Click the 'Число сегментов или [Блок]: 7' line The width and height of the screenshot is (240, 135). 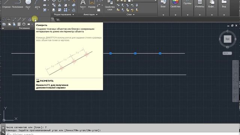click(26, 127)
